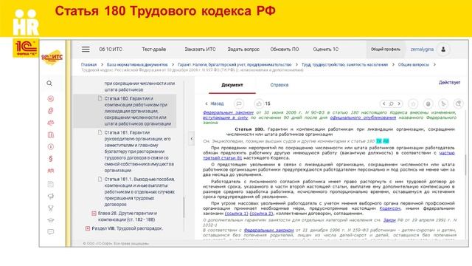Open Труд, трудоустройство breadcrumb link
The width and height of the screenshot is (472, 266).
(x=344, y=64)
